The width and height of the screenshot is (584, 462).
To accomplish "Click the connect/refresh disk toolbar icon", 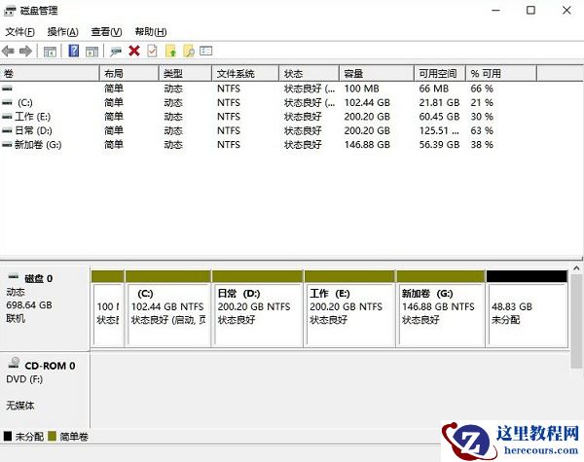I will pyautogui.click(x=116, y=51).
